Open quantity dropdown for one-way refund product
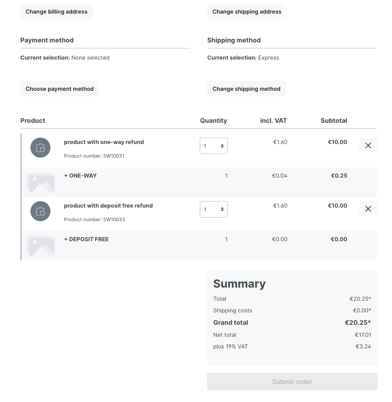 click(x=214, y=146)
